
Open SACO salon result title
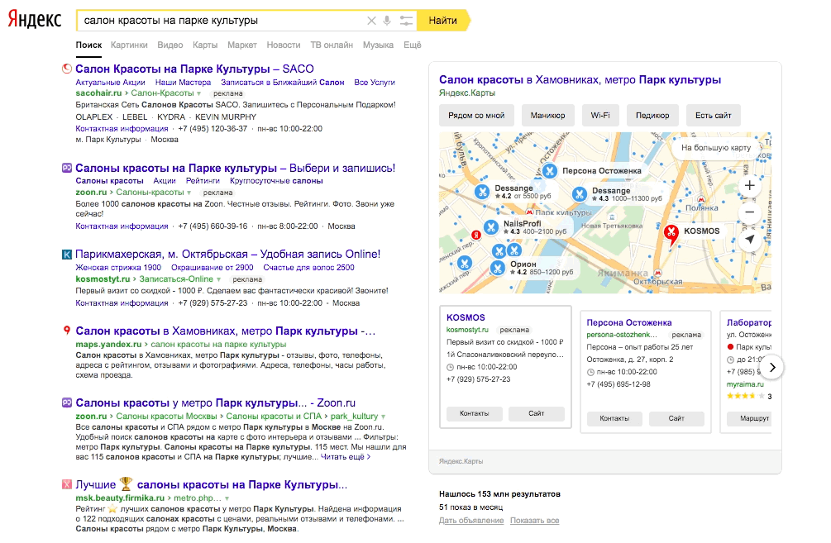tap(194, 69)
